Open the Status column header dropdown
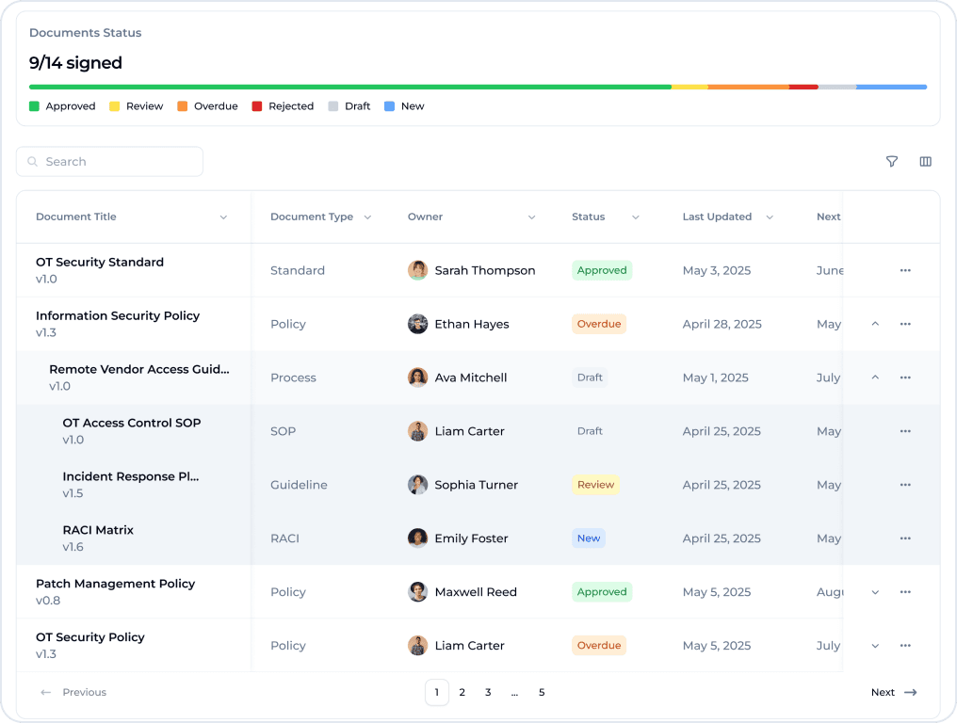957x723 pixels. (635, 217)
